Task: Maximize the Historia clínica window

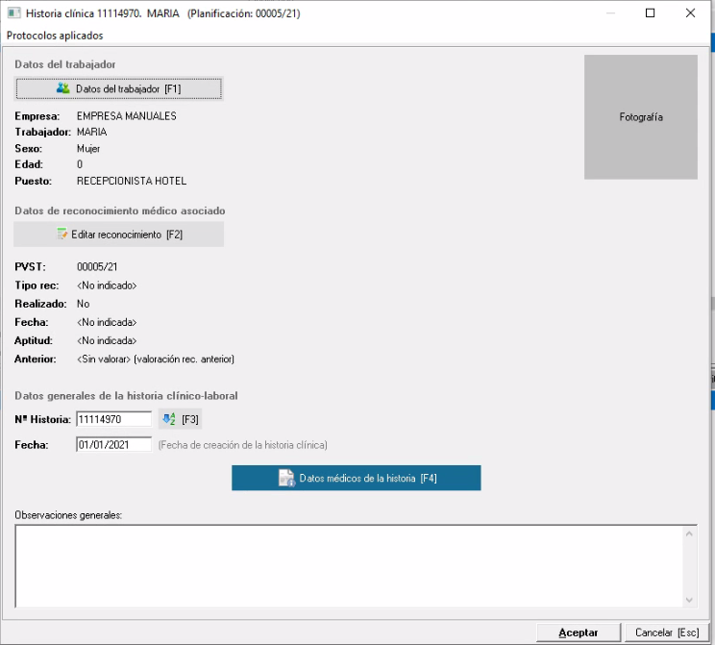Action: click(651, 13)
